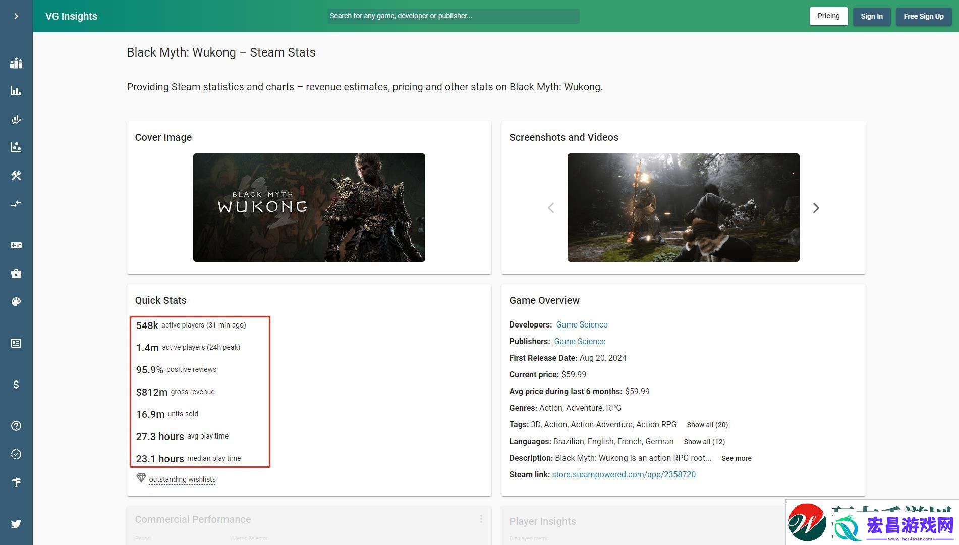Screen dimensions: 959x545
Task: Click the $812m gross revenue stat
Action: tap(175, 392)
